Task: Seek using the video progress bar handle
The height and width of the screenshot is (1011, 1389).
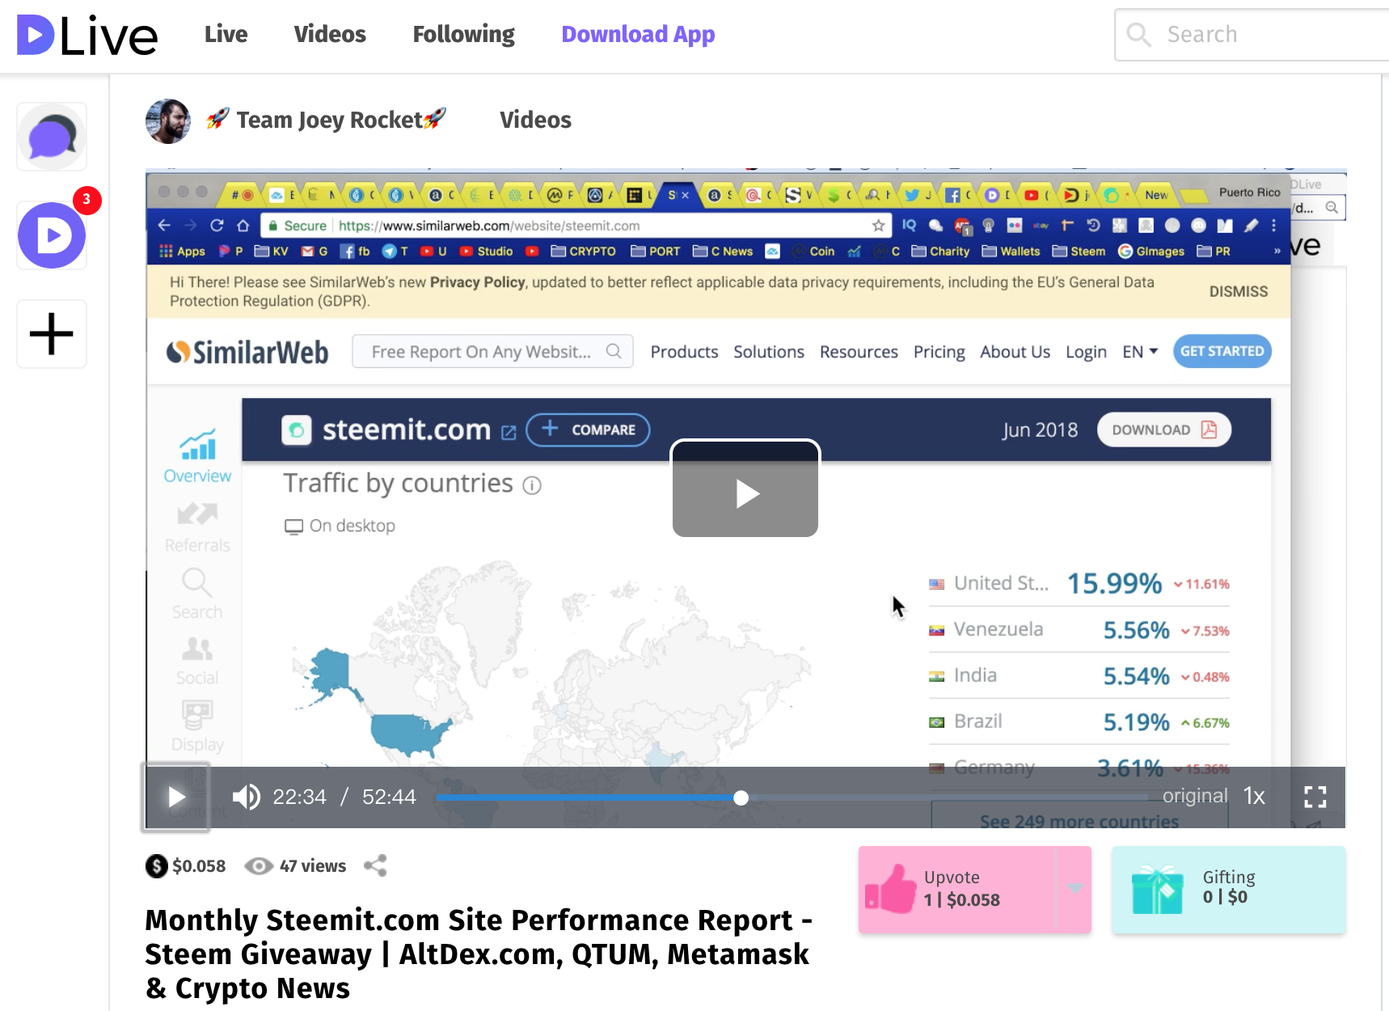Action: click(741, 798)
